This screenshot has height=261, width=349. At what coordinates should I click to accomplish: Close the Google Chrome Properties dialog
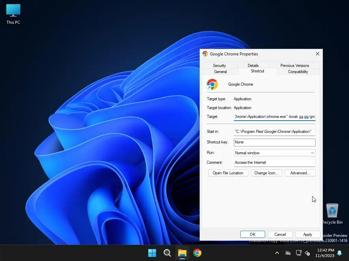318,54
